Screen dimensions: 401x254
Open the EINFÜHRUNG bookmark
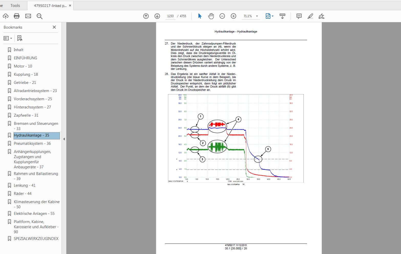tap(25, 58)
